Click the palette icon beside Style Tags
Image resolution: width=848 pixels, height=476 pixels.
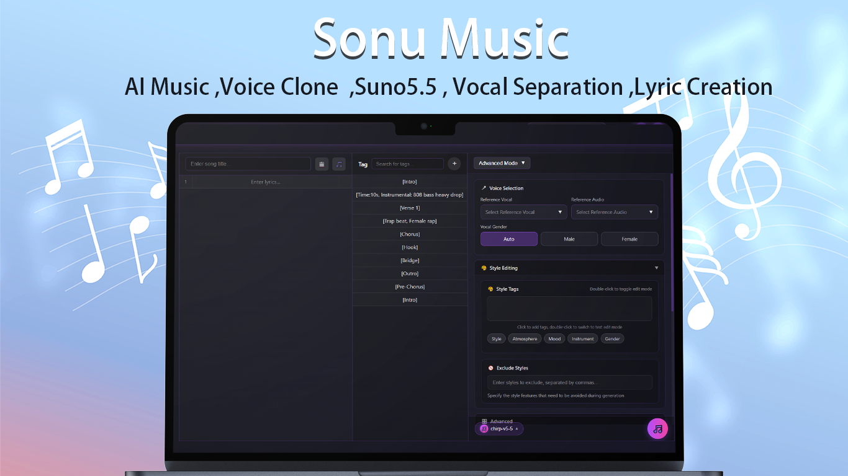pyautogui.click(x=490, y=289)
